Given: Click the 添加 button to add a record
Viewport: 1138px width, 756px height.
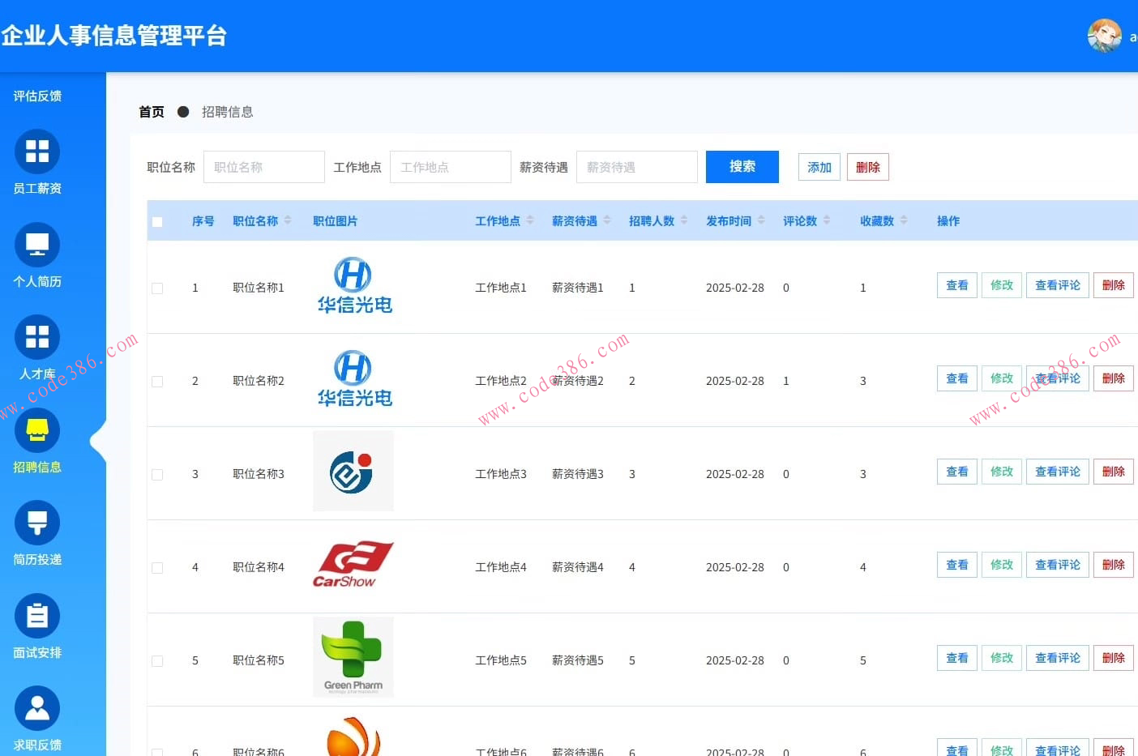Looking at the screenshot, I should click(819, 167).
